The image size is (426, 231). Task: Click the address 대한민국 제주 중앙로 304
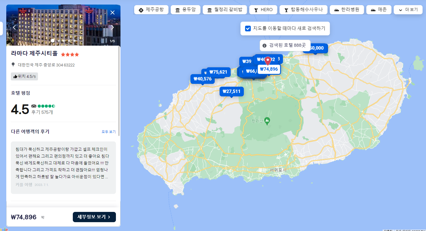(x=46, y=65)
